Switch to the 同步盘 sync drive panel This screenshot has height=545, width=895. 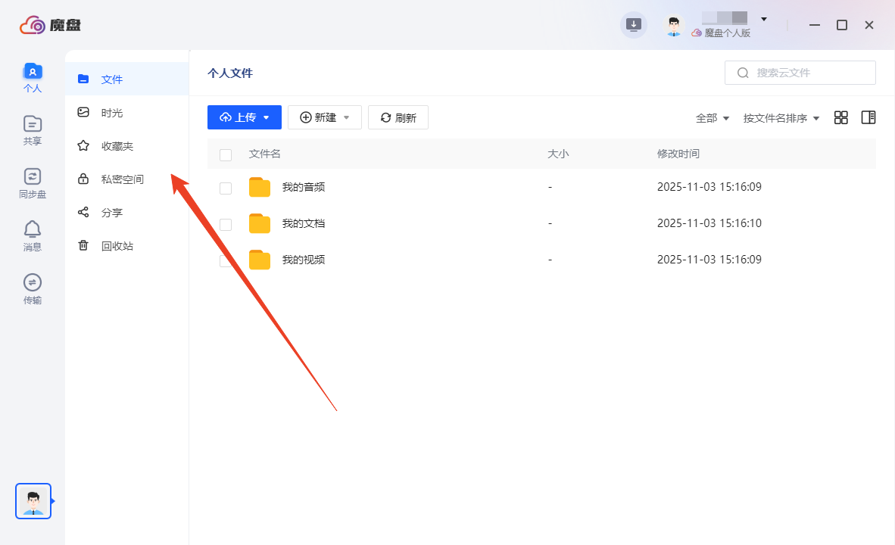[x=33, y=182]
